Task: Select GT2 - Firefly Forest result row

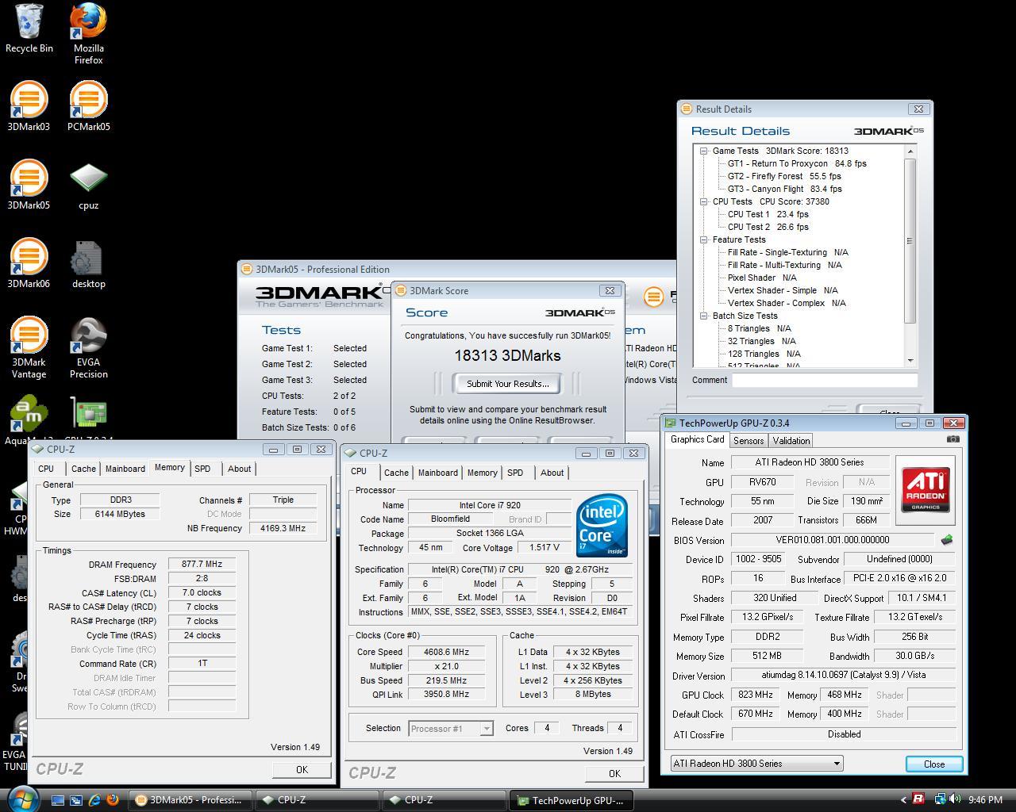Action: (x=784, y=176)
